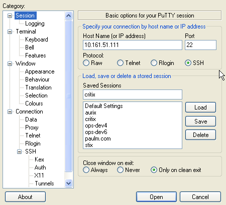Open Rlogin category in tree
Viewport: 226px width, 205px height.
pyautogui.click(x=33, y=143)
